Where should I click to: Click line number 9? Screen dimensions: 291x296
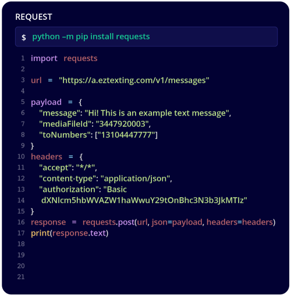[x=23, y=145]
